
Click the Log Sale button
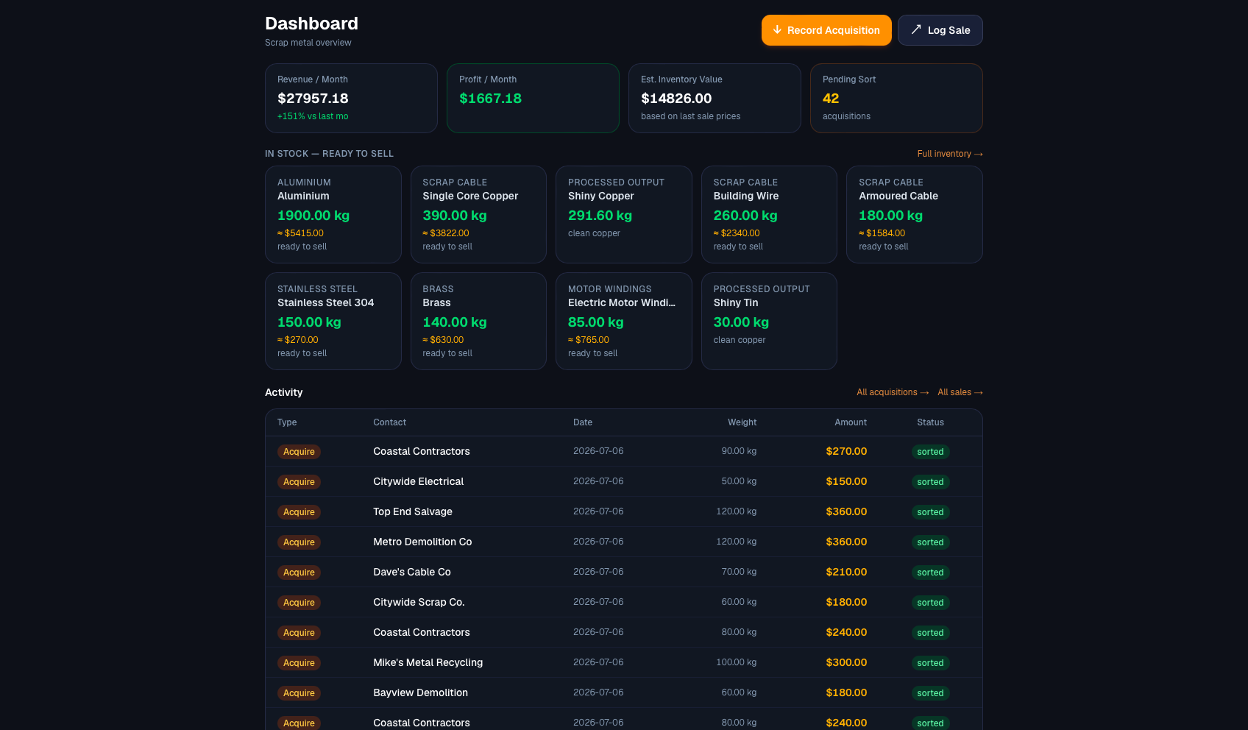click(x=940, y=30)
